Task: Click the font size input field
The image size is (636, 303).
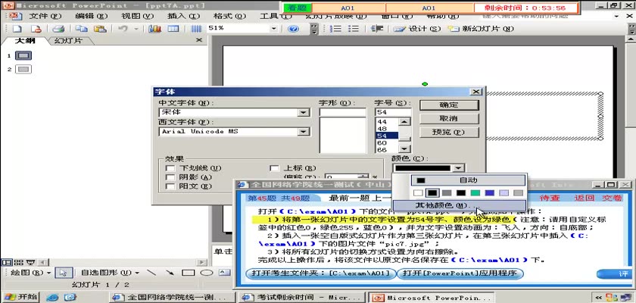Action: pyautogui.click(x=393, y=112)
